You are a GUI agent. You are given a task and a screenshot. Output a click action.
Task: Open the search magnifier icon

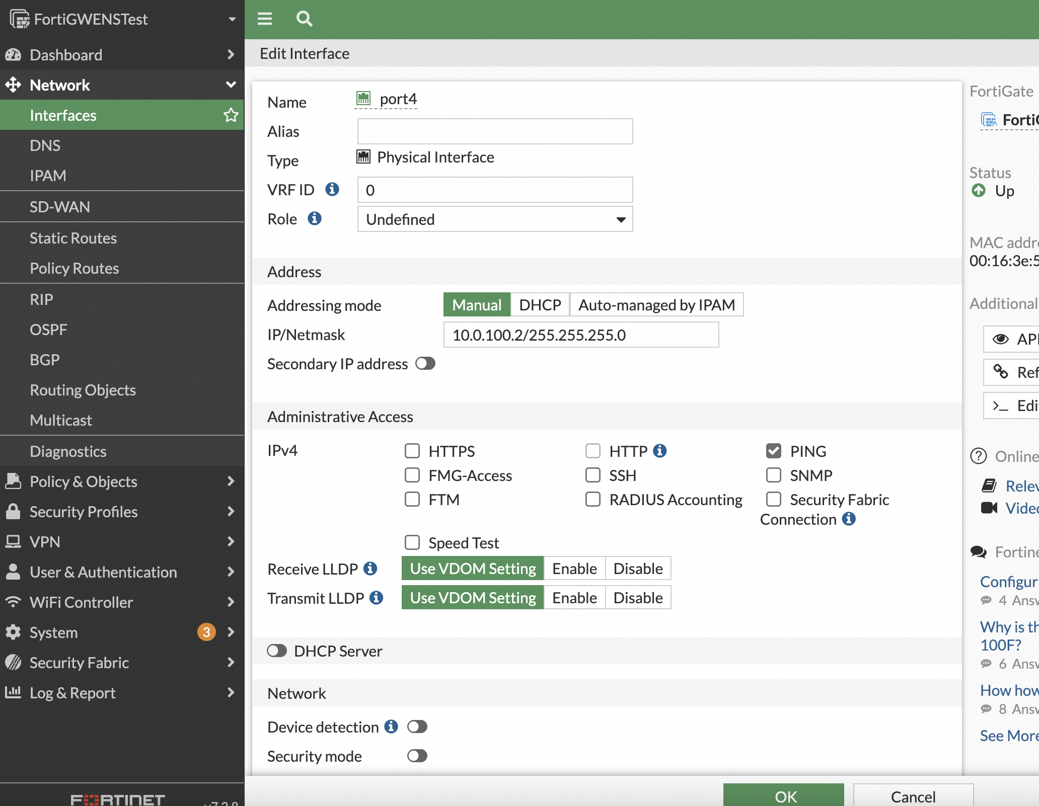pyautogui.click(x=304, y=19)
